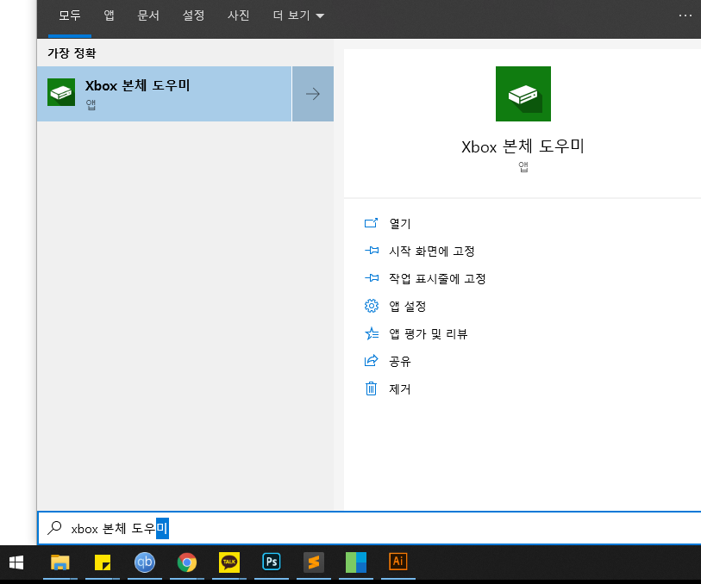701x584 pixels.
Task: Click 열기 to launch the app
Action: 400,223
